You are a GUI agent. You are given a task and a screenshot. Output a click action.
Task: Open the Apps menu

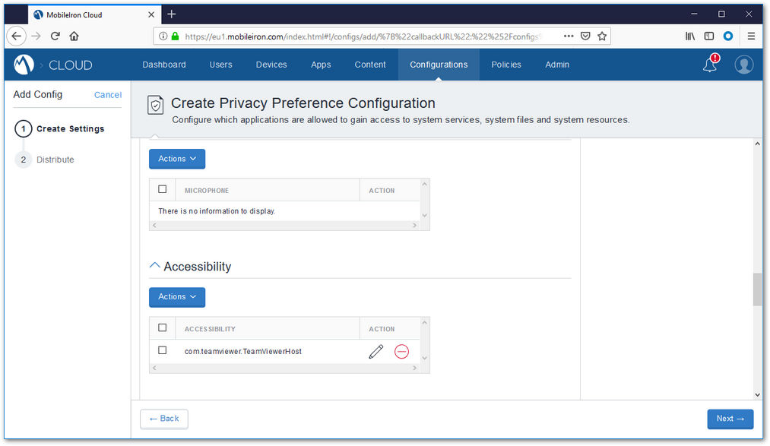pyautogui.click(x=321, y=65)
